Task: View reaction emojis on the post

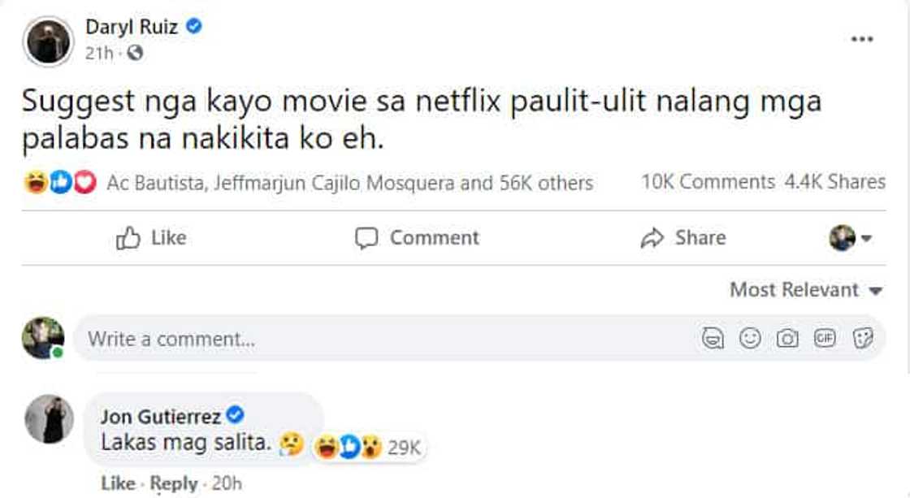Action: [x=61, y=183]
